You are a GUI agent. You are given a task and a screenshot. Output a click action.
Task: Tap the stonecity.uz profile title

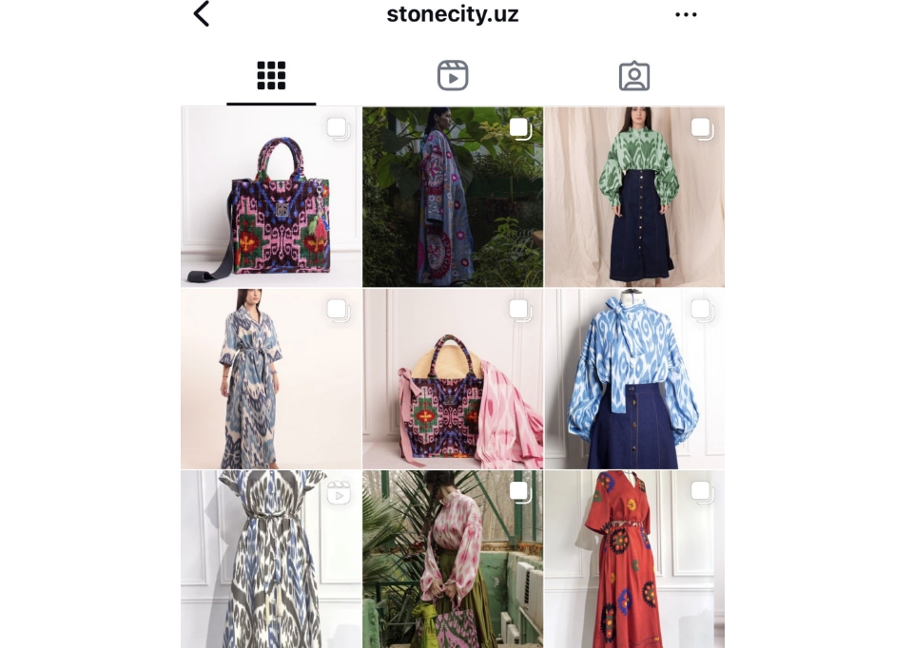click(453, 14)
